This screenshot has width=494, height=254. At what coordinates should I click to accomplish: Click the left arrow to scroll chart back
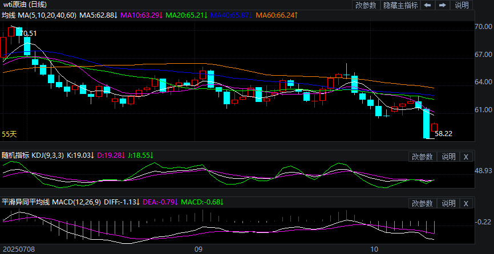coord(427,5)
